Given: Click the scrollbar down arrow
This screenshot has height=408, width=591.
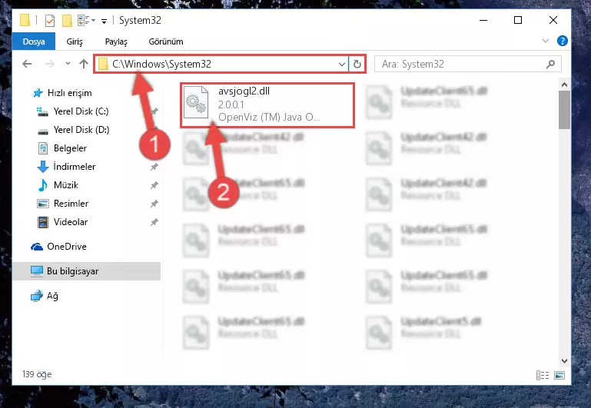Looking at the screenshot, I should click(x=564, y=360).
